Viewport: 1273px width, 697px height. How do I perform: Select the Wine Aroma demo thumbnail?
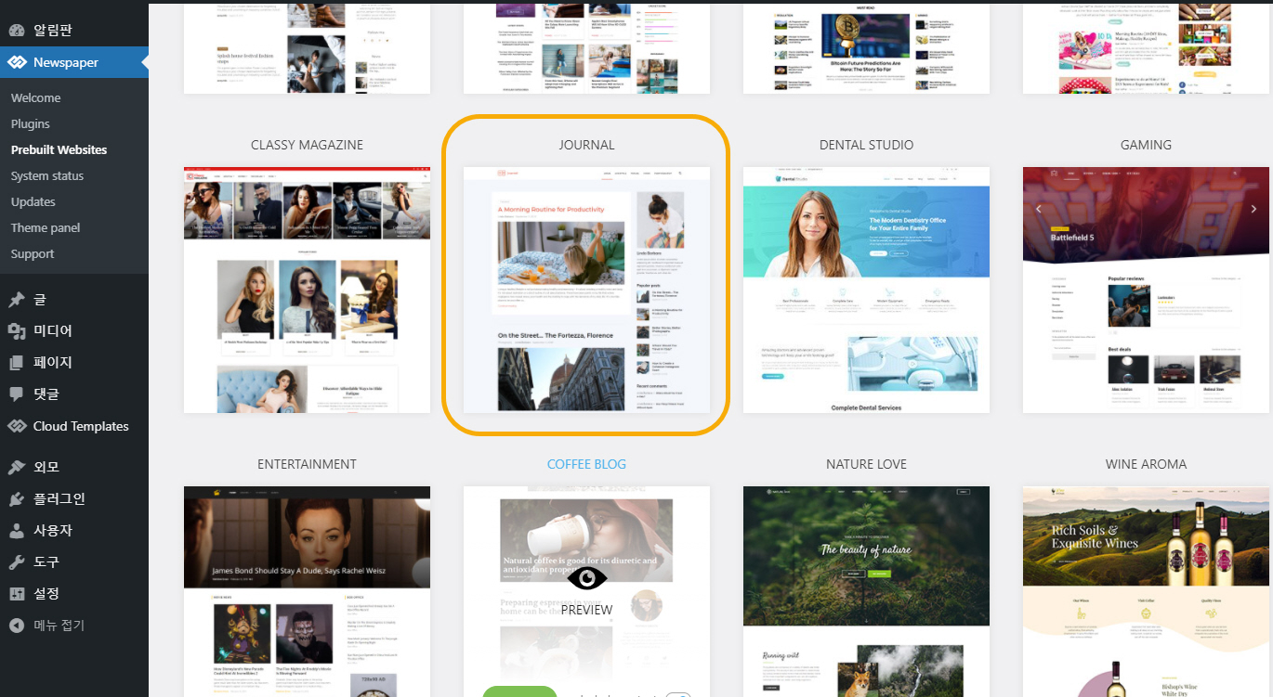1146,591
